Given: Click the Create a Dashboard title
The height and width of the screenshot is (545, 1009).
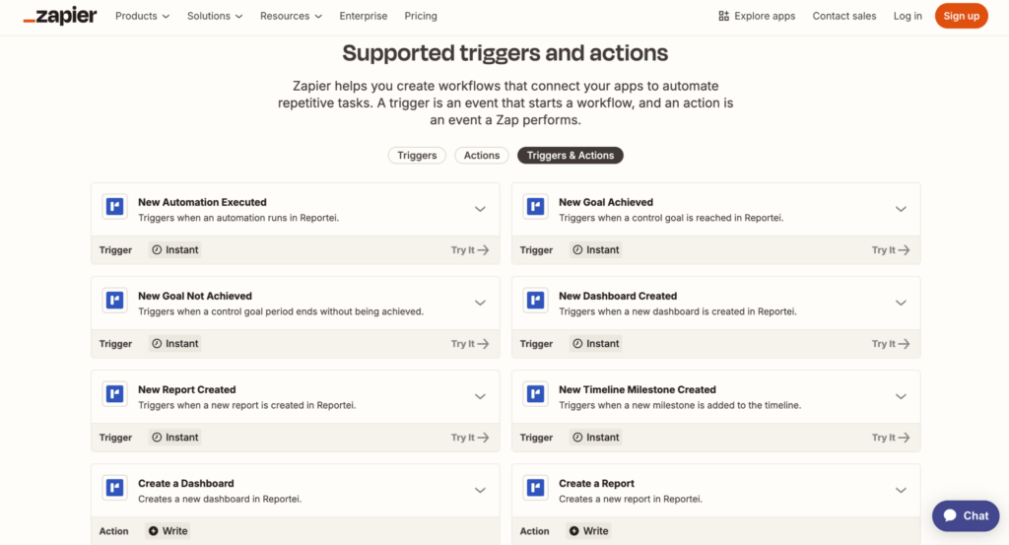Looking at the screenshot, I should [x=186, y=483].
